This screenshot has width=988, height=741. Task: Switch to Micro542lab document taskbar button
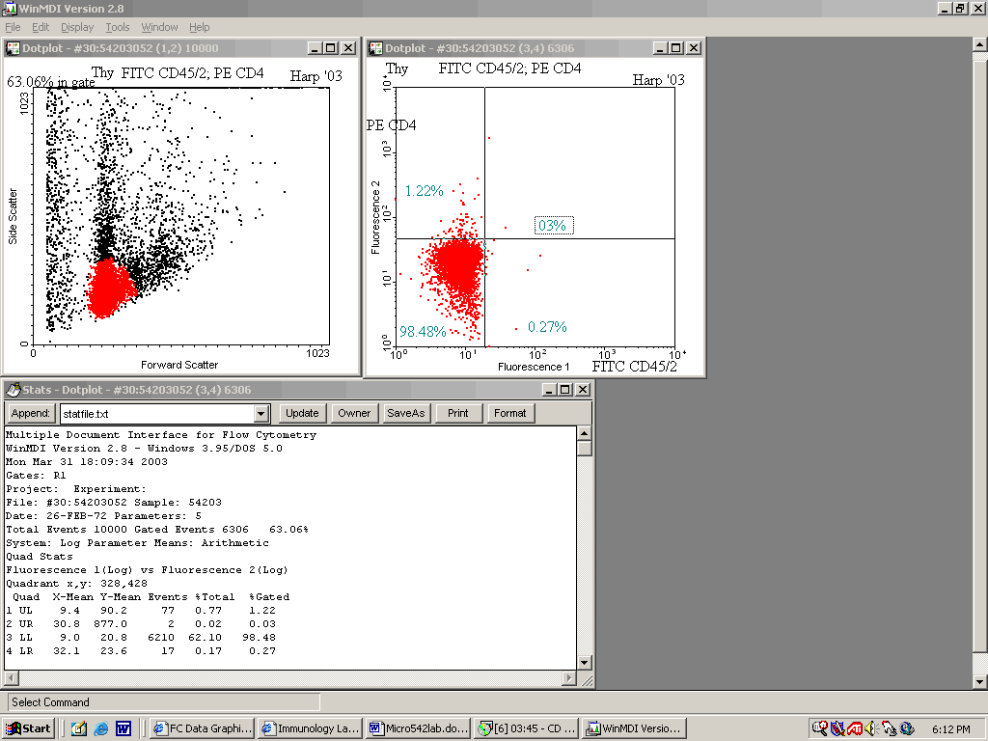418,728
